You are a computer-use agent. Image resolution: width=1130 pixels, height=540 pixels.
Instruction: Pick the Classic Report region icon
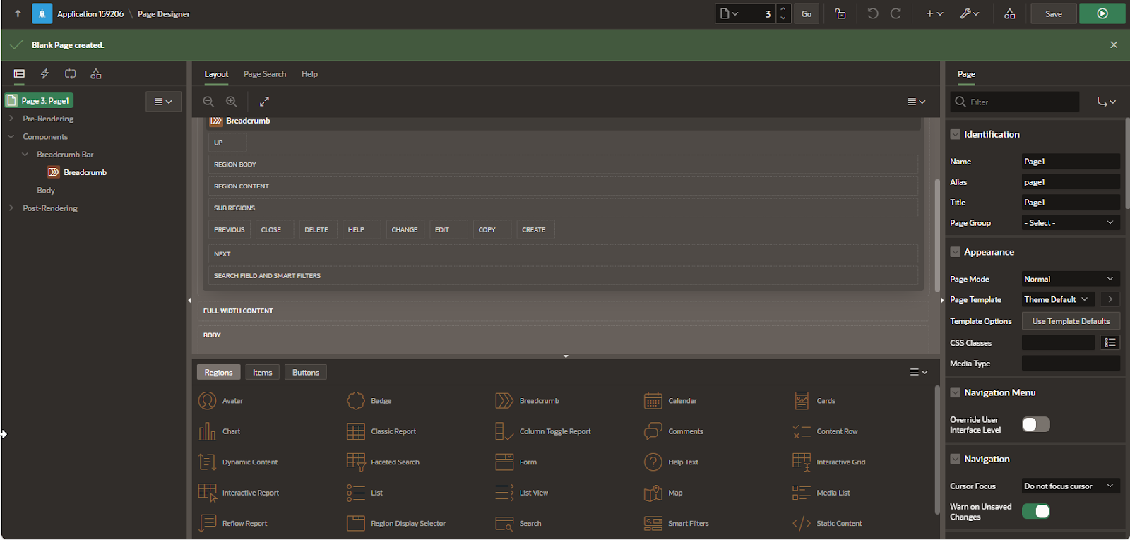[x=356, y=431]
